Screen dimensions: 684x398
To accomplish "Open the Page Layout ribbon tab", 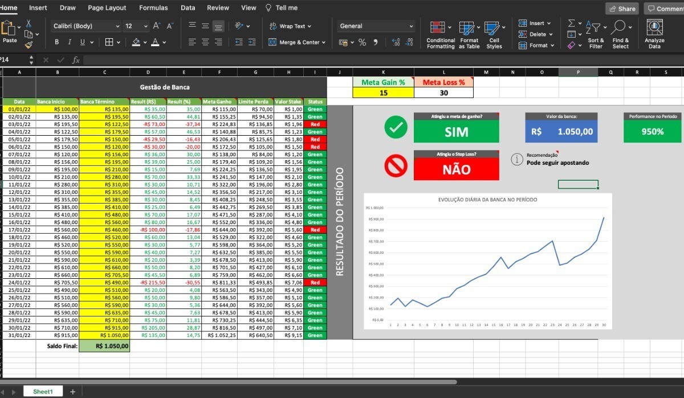I will click(107, 8).
